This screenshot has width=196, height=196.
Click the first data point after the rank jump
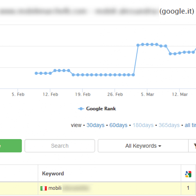point(138,45)
